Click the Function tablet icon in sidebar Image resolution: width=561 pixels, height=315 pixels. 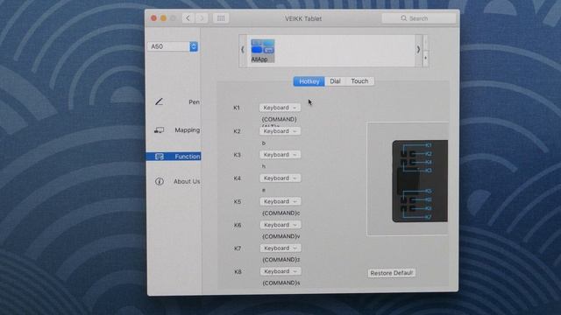(x=160, y=157)
